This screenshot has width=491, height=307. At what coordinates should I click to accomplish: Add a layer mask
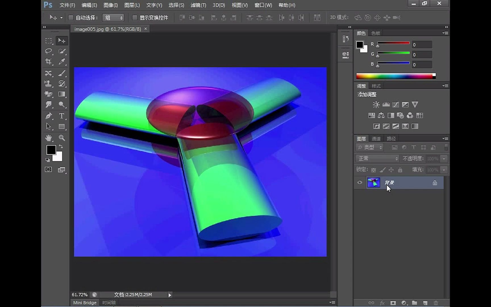tap(393, 303)
